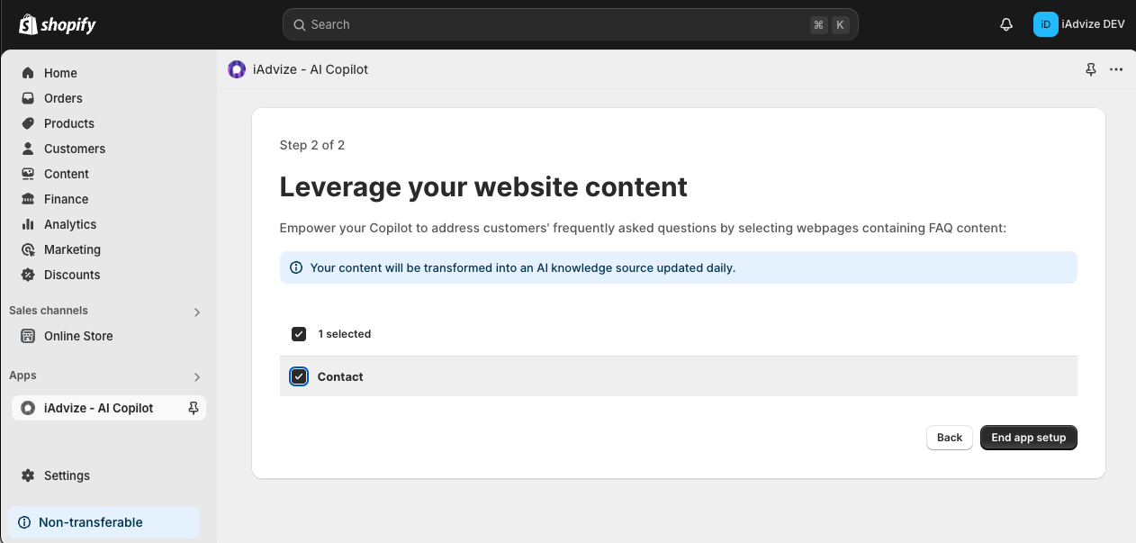The height and width of the screenshot is (543, 1136).
Task: Click the info icon in the blue banner
Action: click(296, 267)
